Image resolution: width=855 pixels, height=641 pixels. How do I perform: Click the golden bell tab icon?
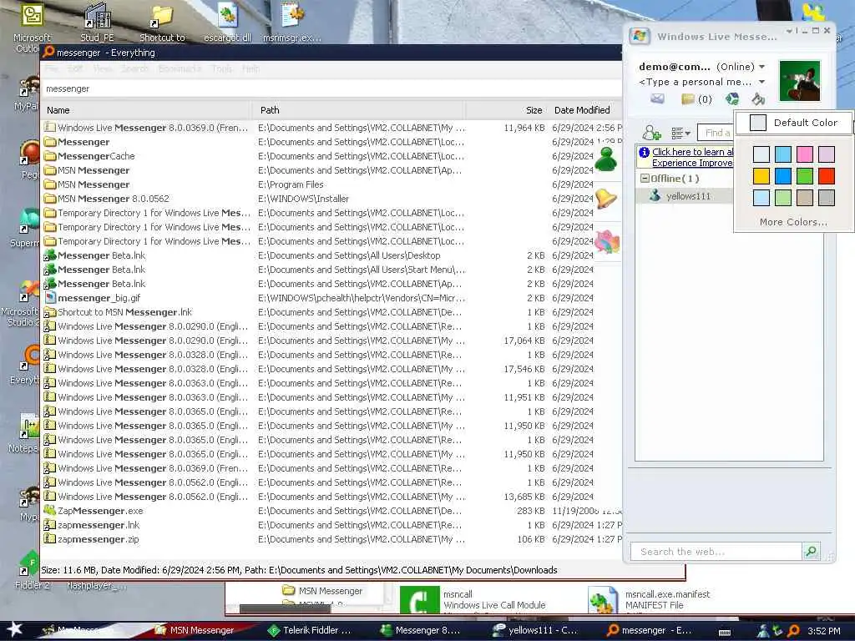[x=606, y=198]
